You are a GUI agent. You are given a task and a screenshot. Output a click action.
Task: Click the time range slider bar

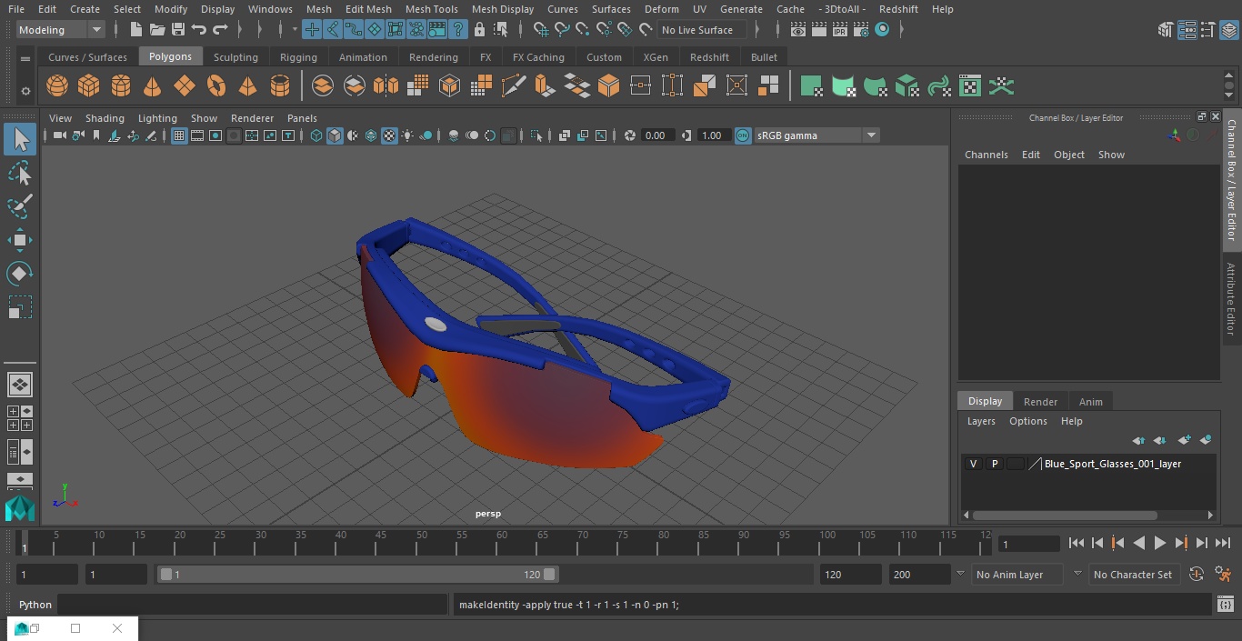click(357, 575)
